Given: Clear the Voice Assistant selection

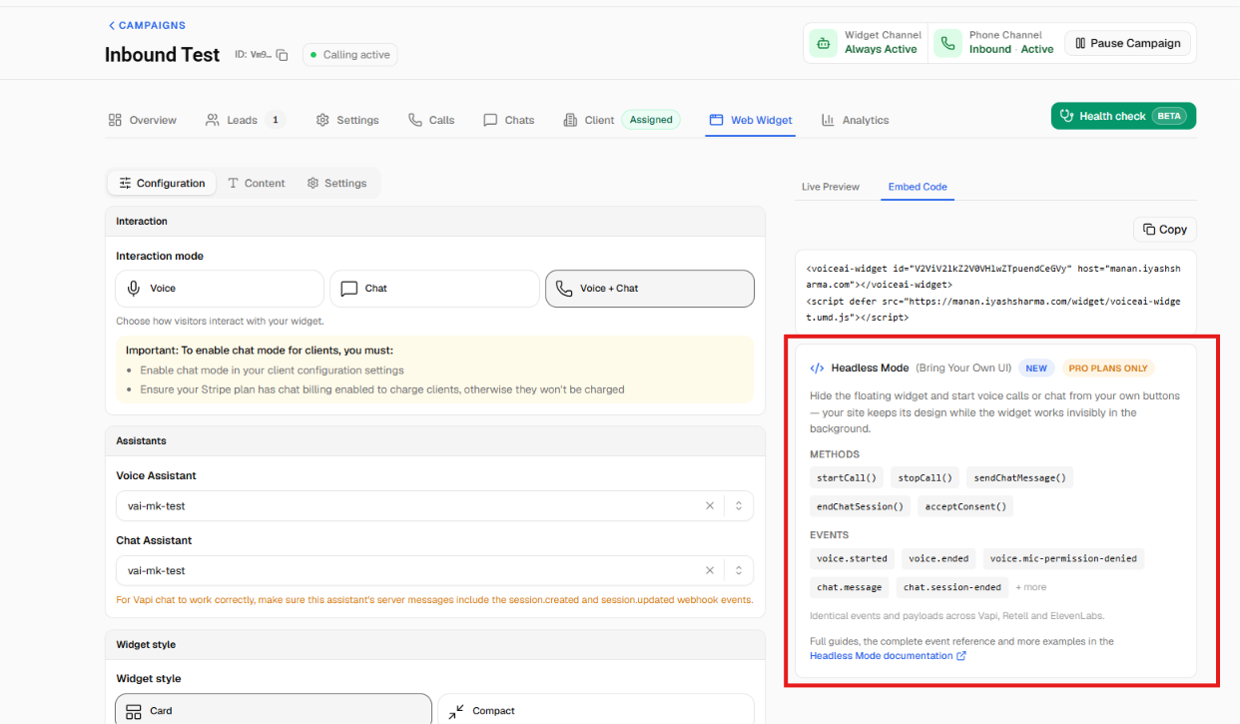Looking at the screenshot, I should [x=710, y=506].
